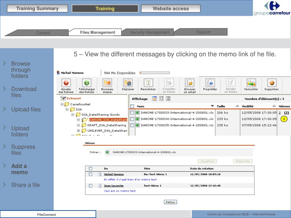Click the DIA folder icon in tree

pyautogui.click(x=72, y=109)
